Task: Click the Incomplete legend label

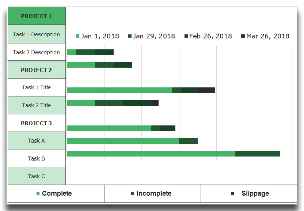Action: (154, 193)
